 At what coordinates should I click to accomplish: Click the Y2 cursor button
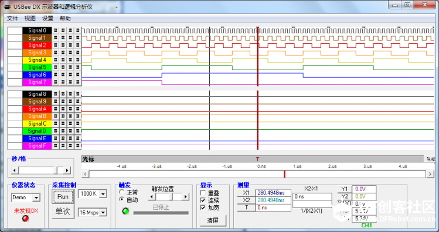[x=345, y=196]
